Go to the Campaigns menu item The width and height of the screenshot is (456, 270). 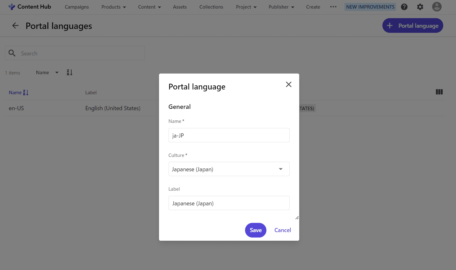click(x=77, y=7)
